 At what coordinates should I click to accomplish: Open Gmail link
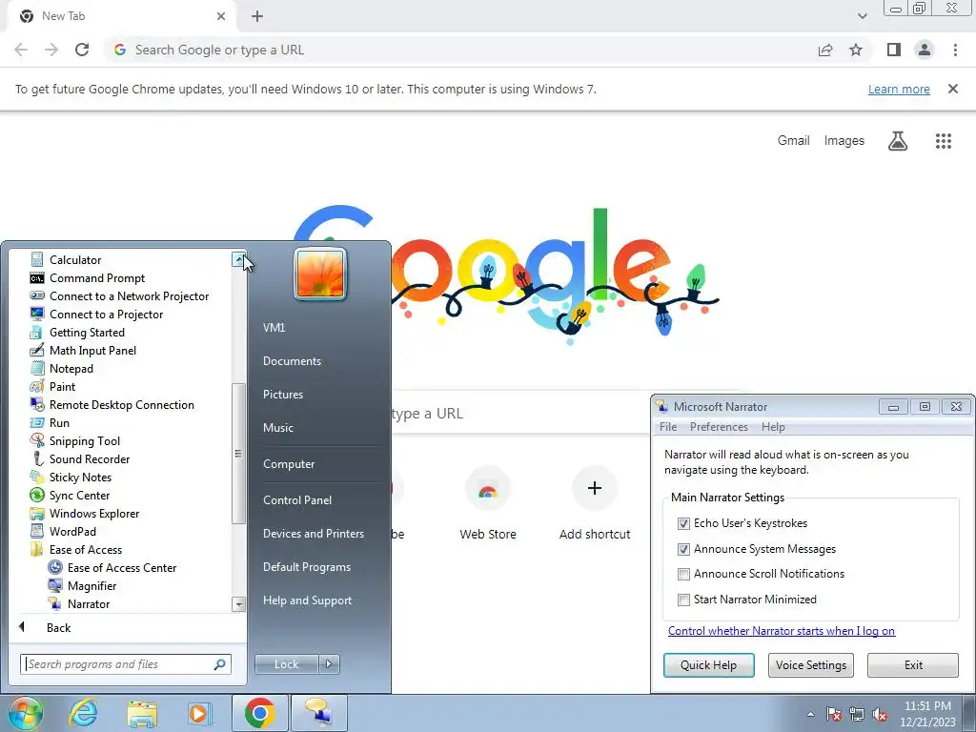[x=793, y=141]
